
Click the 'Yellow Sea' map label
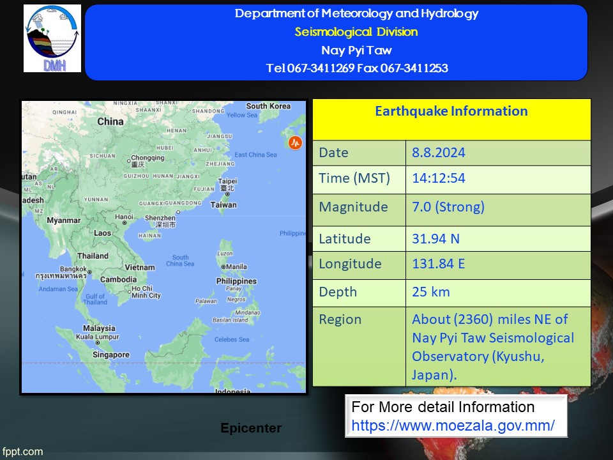point(242,115)
